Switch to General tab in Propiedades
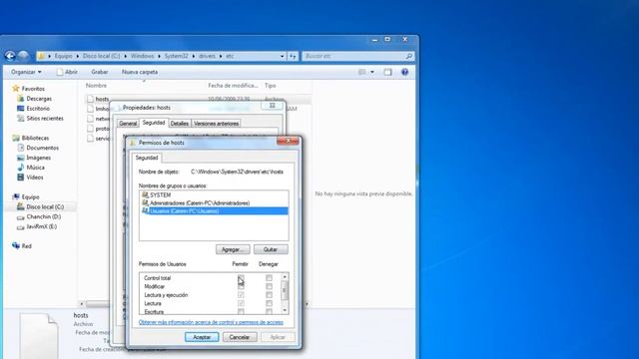 [128, 124]
